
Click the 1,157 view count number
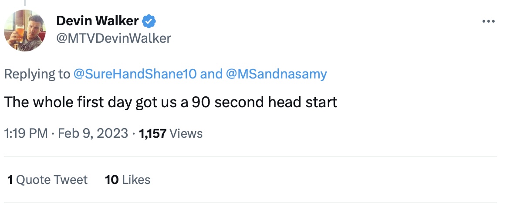point(152,133)
